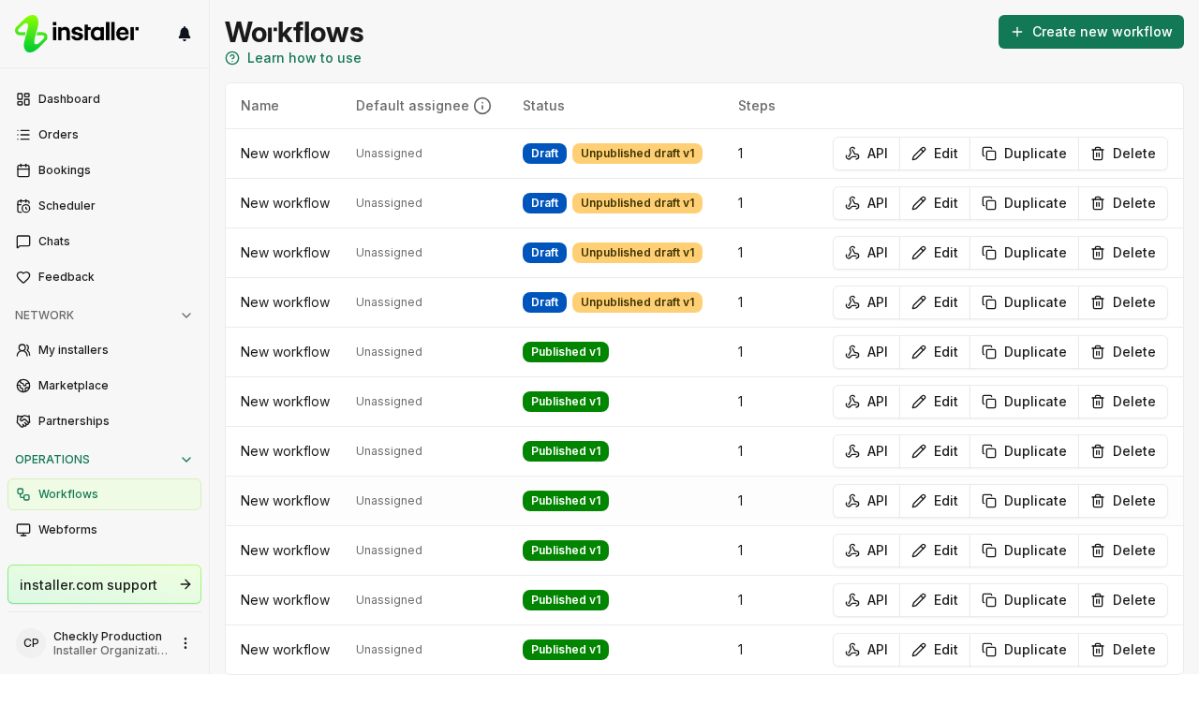Open the Scheduler page
This screenshot has width=1199, height=705.
(x=104, y=206)
